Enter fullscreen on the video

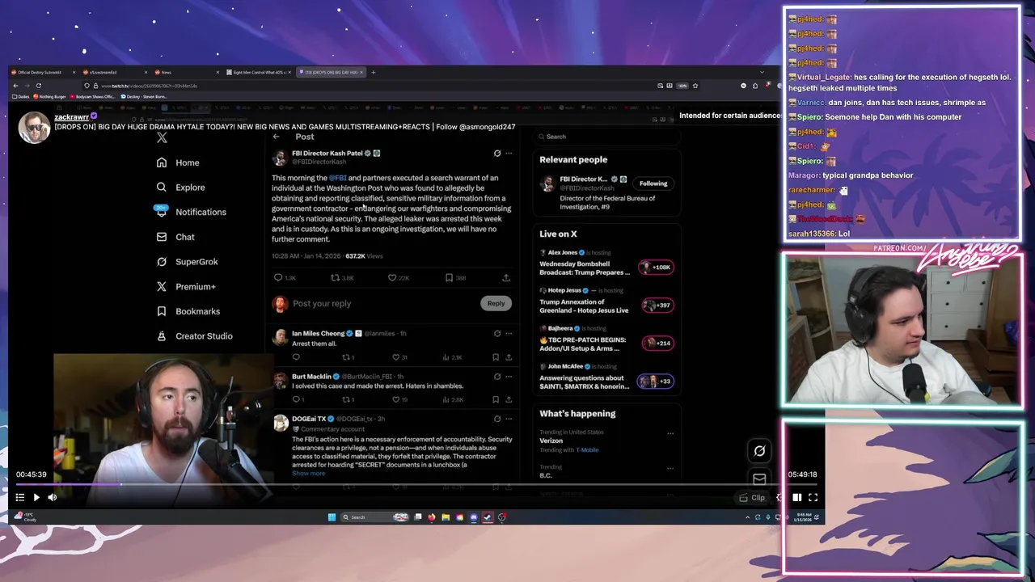coord(813,498)
